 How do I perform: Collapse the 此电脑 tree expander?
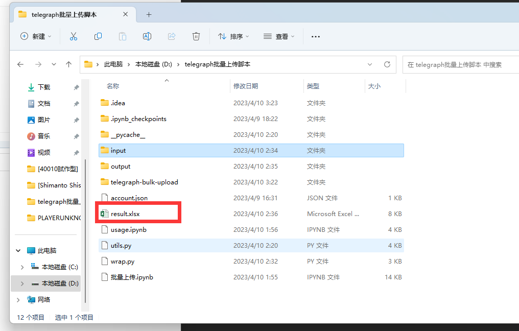tap(18, 250)
